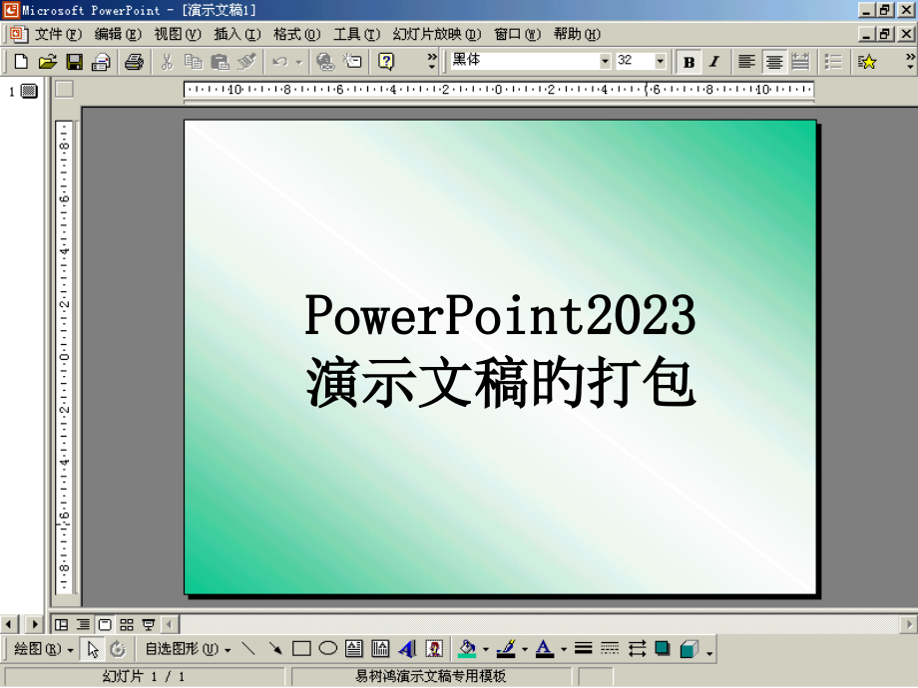The image size is (918, 688).
Task: Switch to Slide view
Action: pos(105,625)
